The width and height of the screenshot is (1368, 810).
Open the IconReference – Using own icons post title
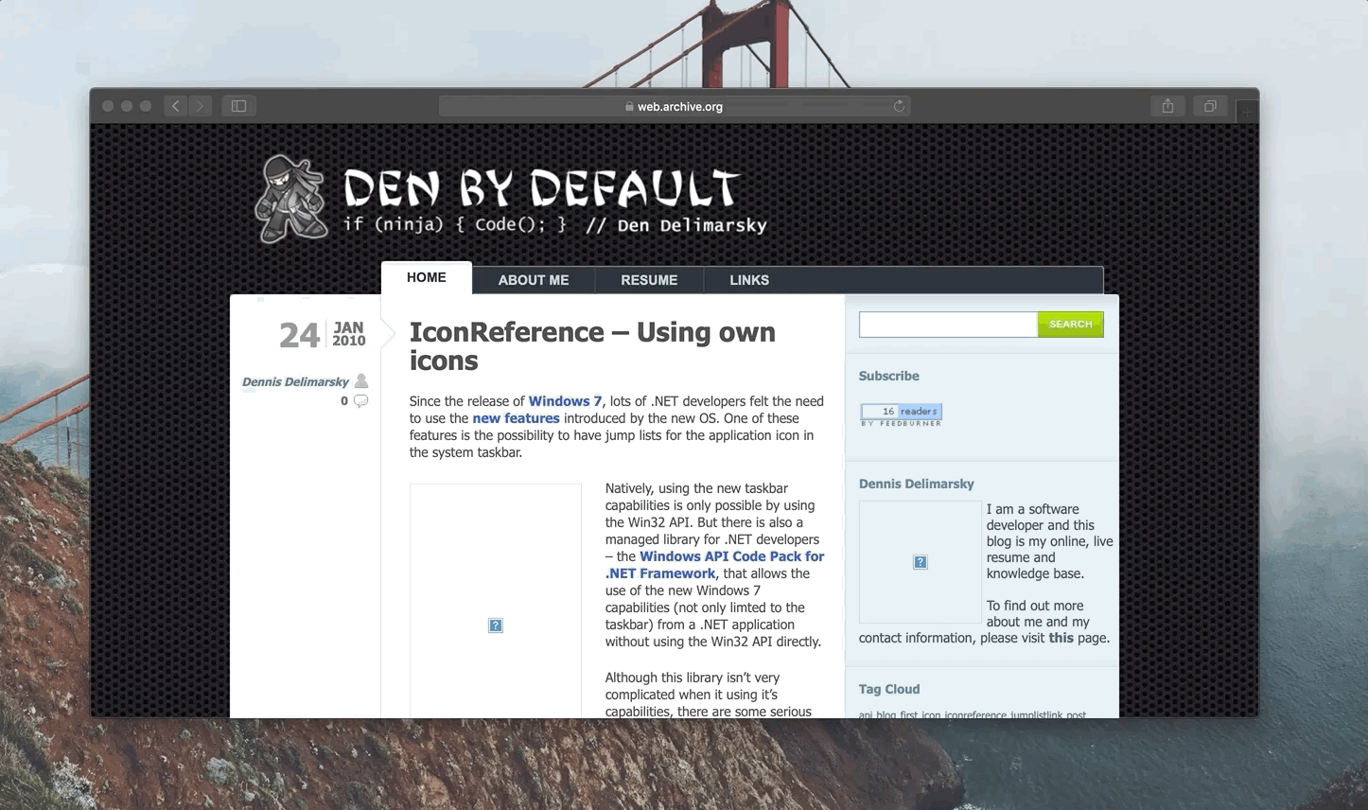click(592, 346)
